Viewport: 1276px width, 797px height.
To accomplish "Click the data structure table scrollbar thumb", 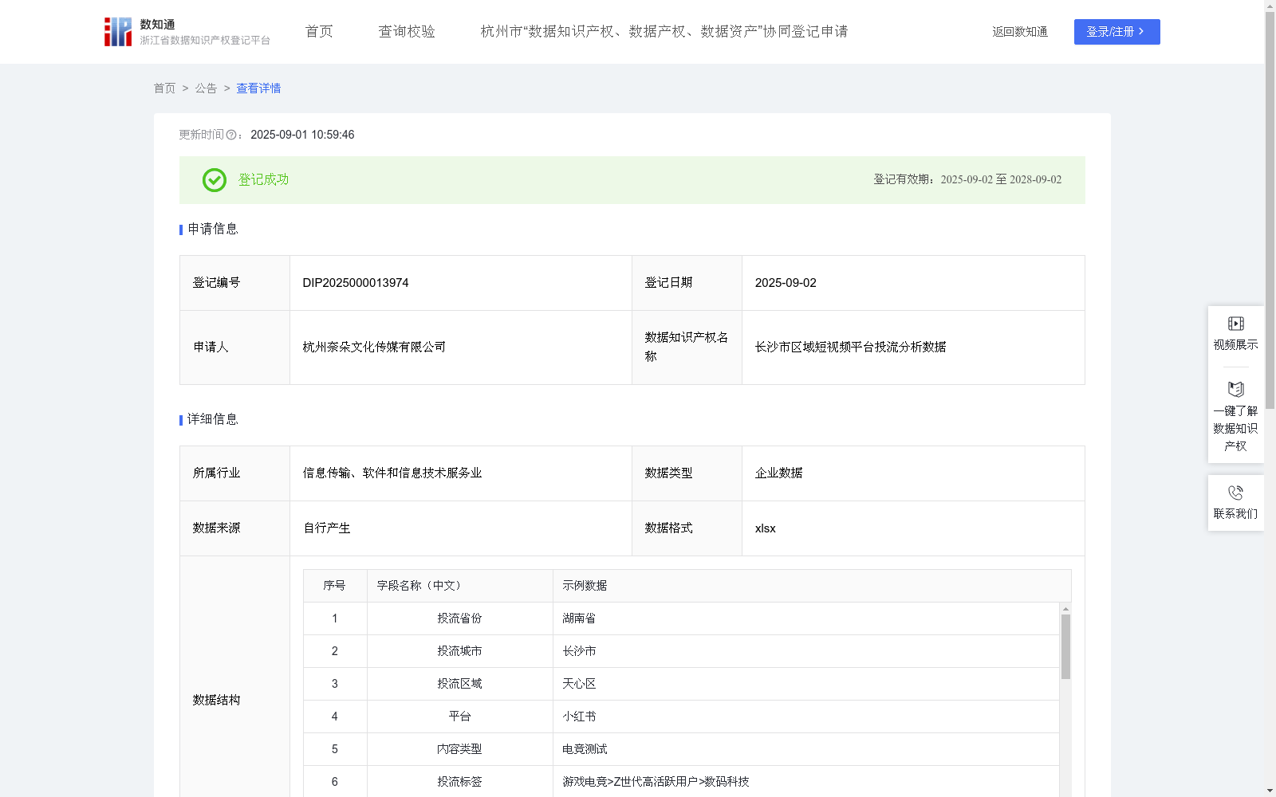I will click(x=1065, y=646).
